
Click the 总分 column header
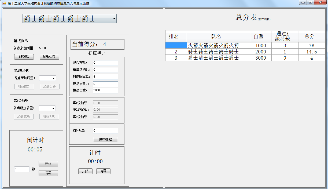(x=312, y=36)
